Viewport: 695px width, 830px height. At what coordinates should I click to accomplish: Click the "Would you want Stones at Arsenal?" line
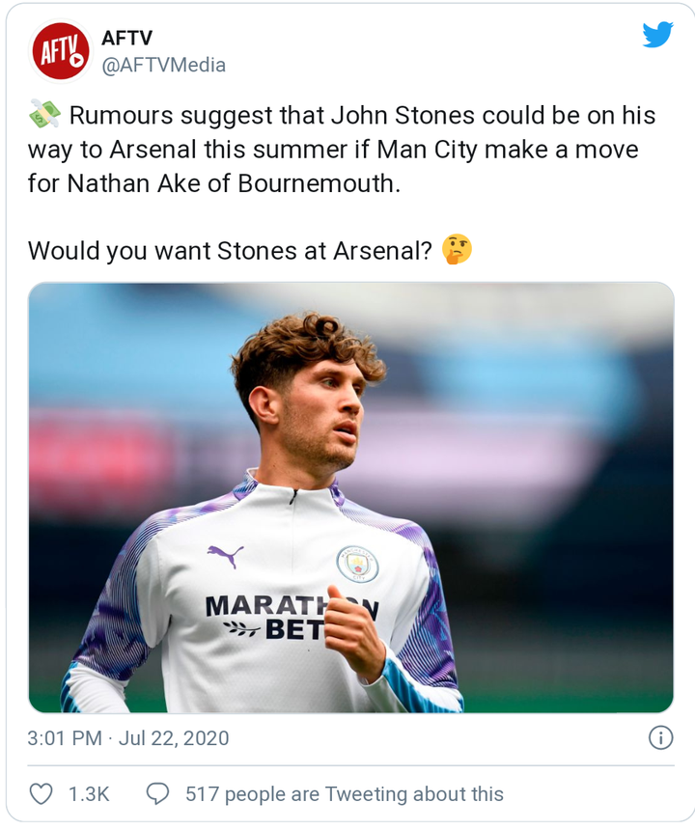229,251
